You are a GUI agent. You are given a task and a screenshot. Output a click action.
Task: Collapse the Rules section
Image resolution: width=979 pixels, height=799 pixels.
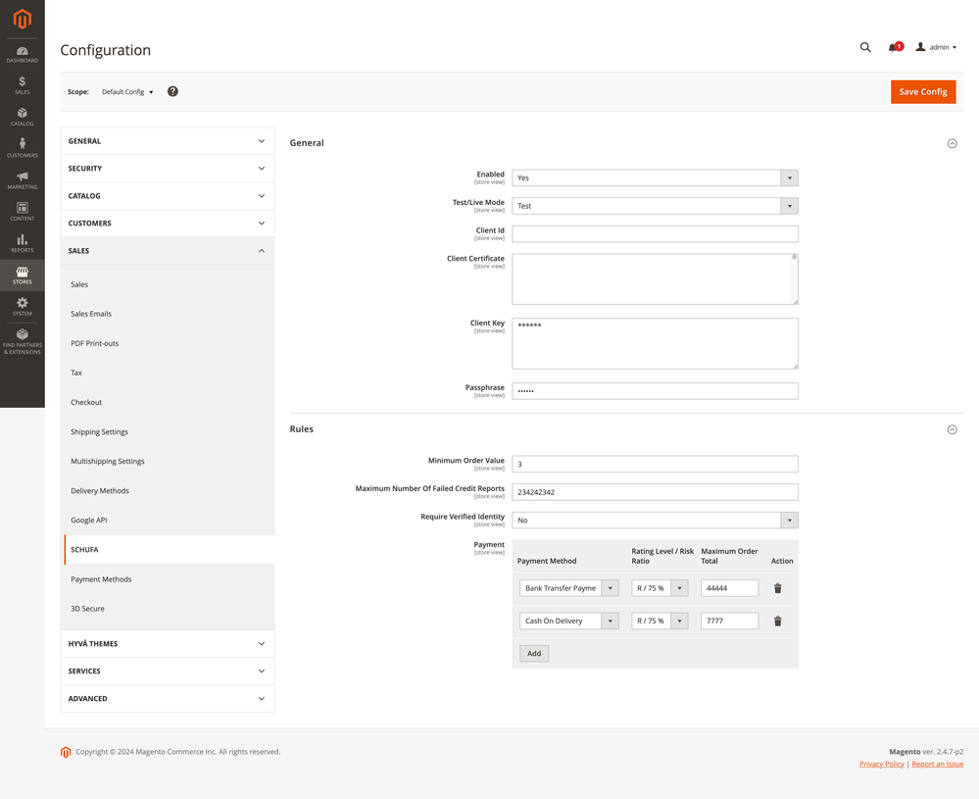point(952,429)
